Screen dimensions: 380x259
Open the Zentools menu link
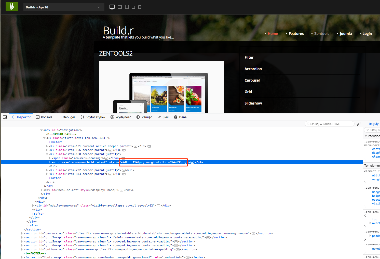[322, 34]
